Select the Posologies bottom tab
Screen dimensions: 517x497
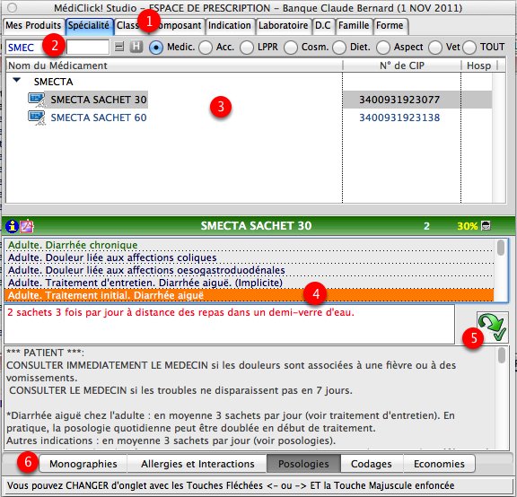[x=303, y=464]
